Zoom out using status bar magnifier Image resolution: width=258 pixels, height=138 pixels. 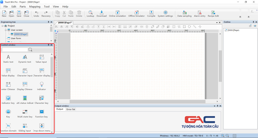click(227, 135)
